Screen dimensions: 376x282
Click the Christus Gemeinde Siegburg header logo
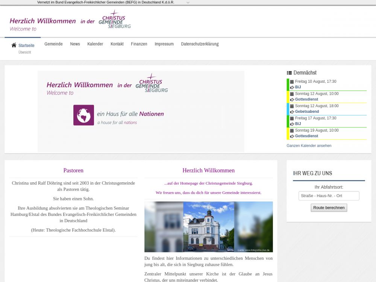click(x=114, y=20)
